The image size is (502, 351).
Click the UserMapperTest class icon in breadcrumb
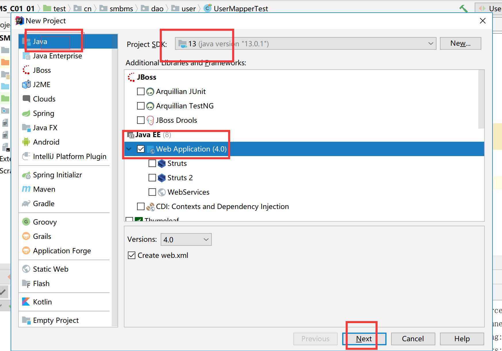pos(208,8)
